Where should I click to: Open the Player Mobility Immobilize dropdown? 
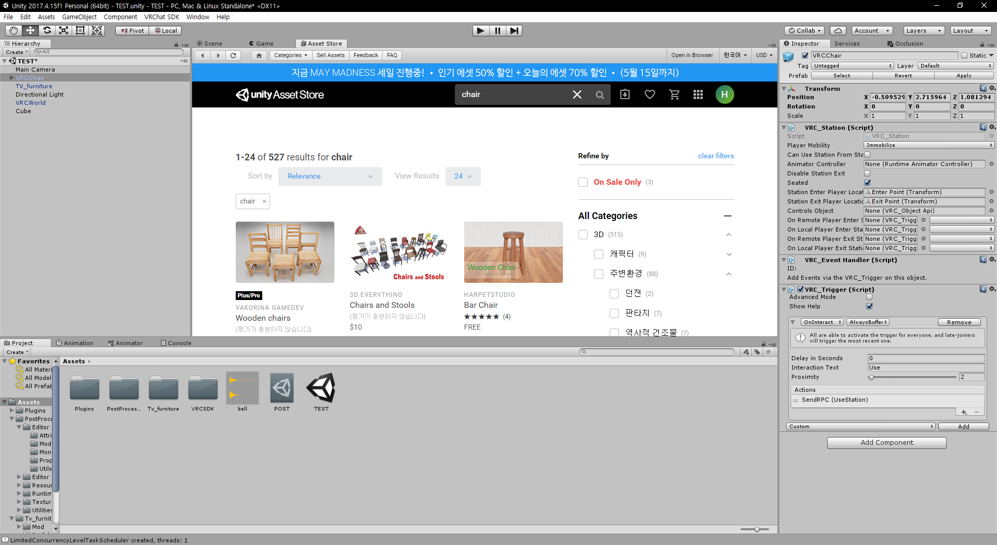tap(928, 145)
